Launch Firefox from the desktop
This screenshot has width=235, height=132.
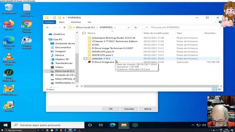pos(9,25)
